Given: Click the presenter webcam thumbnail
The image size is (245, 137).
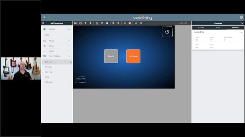Looking at the screenshot, I should (x=21, y=68).
